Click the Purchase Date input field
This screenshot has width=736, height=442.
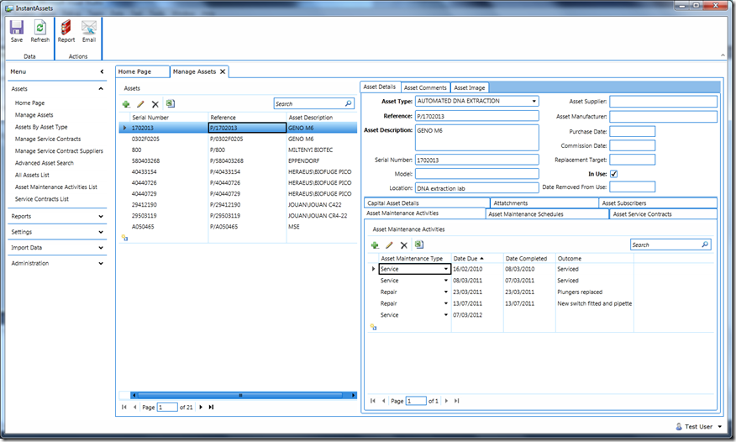point(633,131)
